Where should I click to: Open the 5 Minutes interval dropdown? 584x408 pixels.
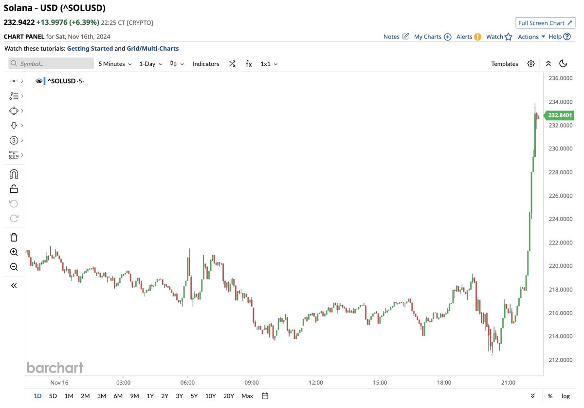pyautogui.click(x=115, y=64)
